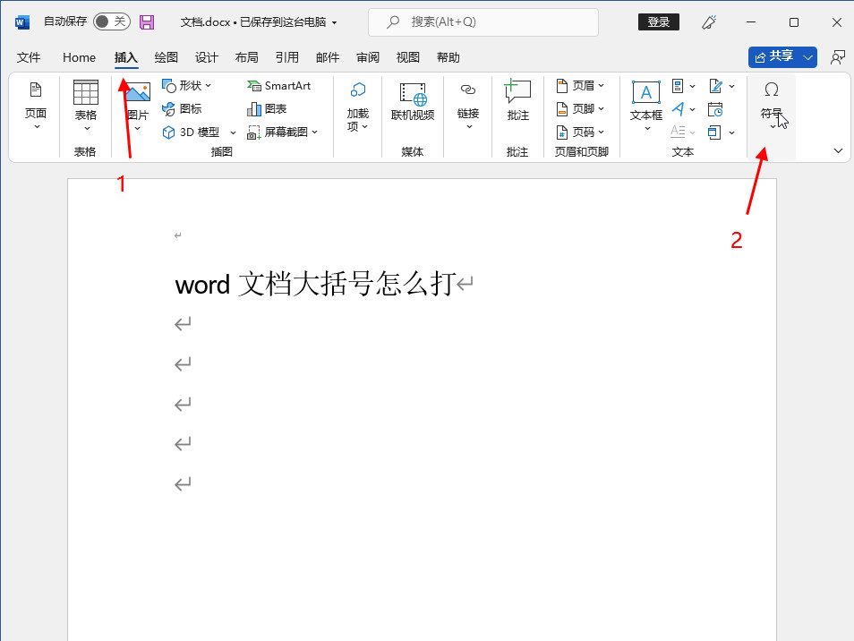Switch to the 邮件 Mailings tab
Screen dimensions: 854x641
328,57
